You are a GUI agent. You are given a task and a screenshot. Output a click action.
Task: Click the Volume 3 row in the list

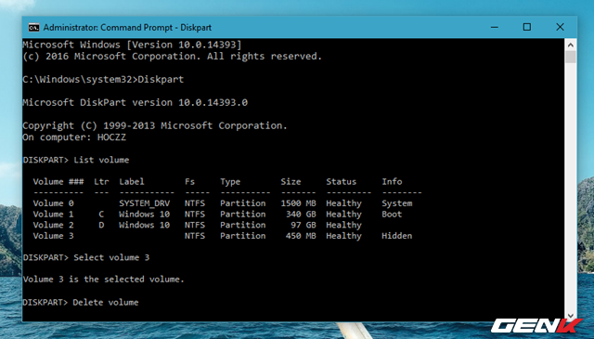pos(223,236)
